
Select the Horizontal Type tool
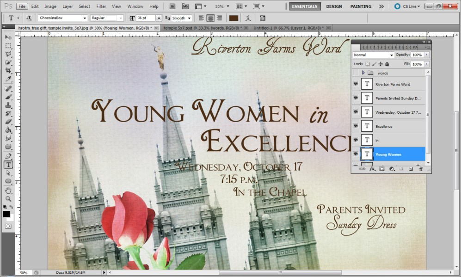click(7, 164)
